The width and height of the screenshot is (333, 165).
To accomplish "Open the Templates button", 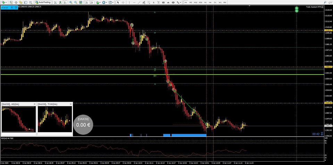I will tap(110, 2).
